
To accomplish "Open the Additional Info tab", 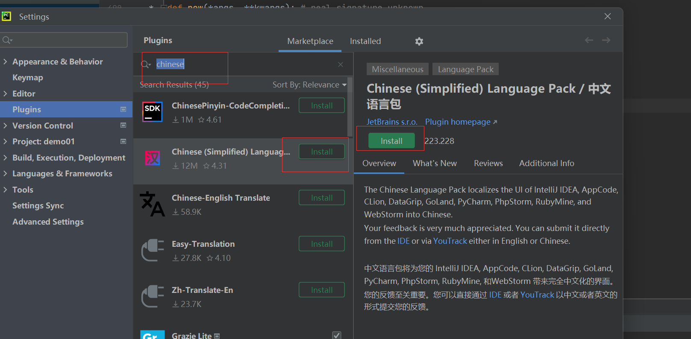I will tap(547, 163).
